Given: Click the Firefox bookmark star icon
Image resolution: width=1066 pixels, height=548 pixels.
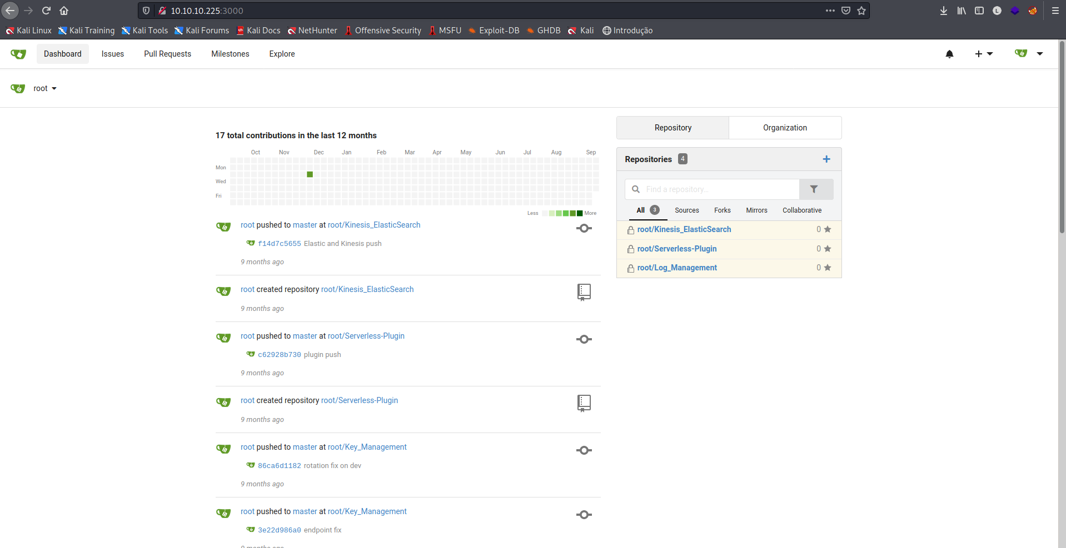Looking at the screenshot, I should point(861,11).
